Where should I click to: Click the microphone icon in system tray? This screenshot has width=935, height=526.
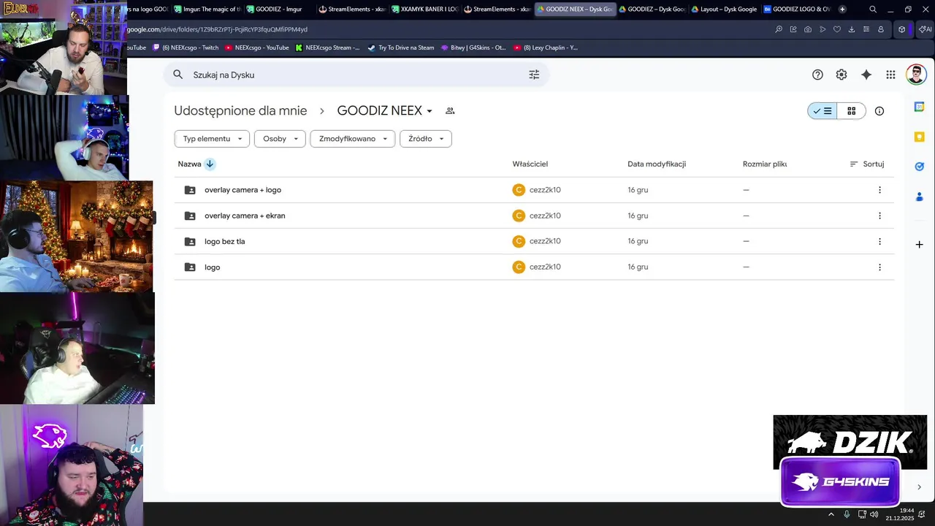(847, 514)
